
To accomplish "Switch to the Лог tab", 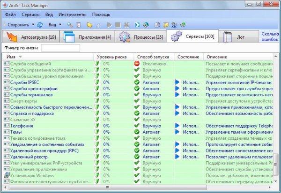I will coord(238,37).
